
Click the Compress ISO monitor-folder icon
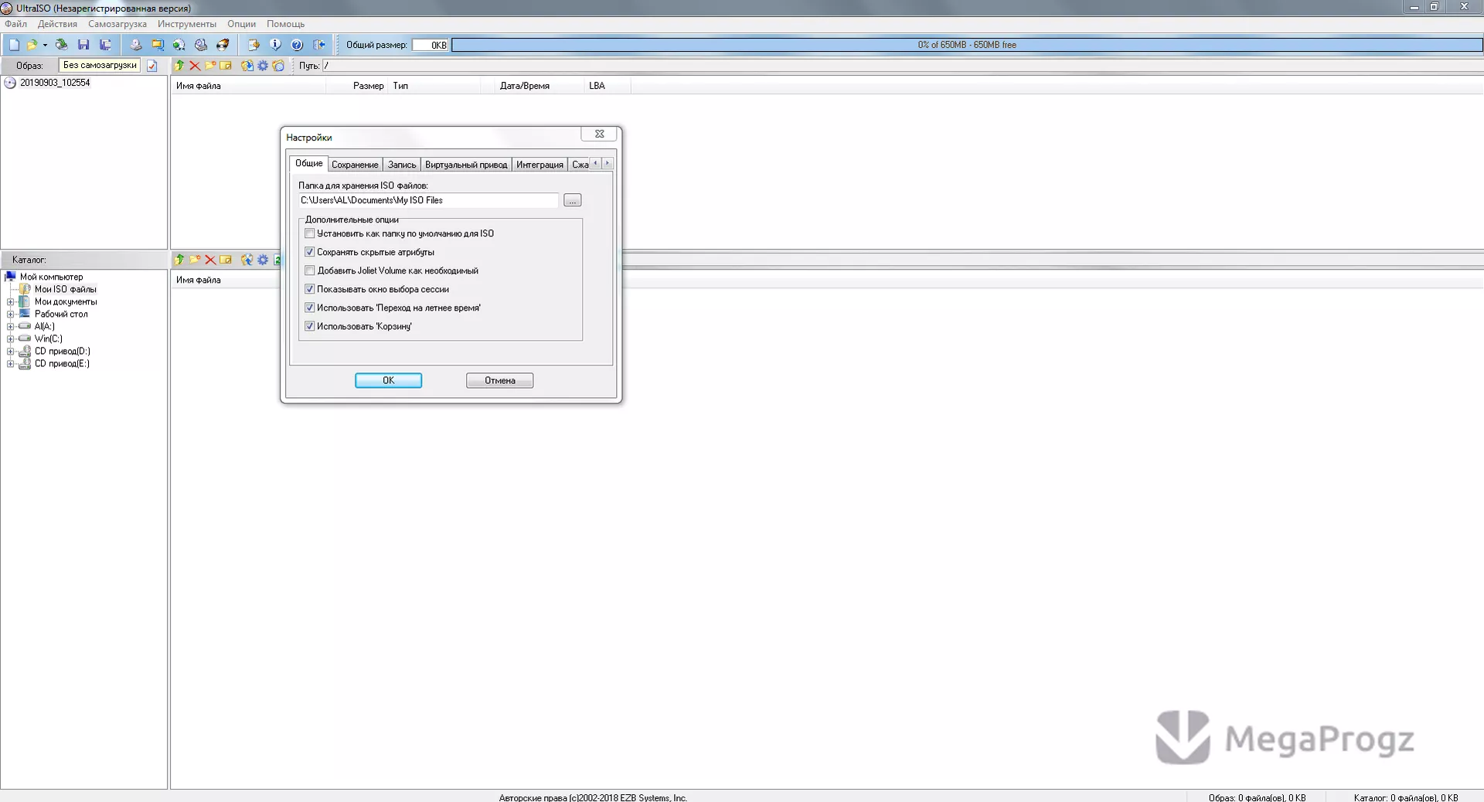click(x=158, y=45)
